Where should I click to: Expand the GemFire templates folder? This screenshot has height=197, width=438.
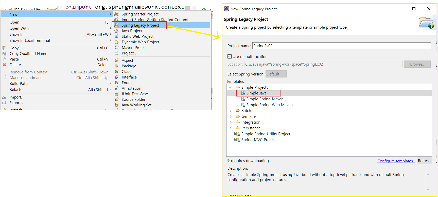[231, 116]
